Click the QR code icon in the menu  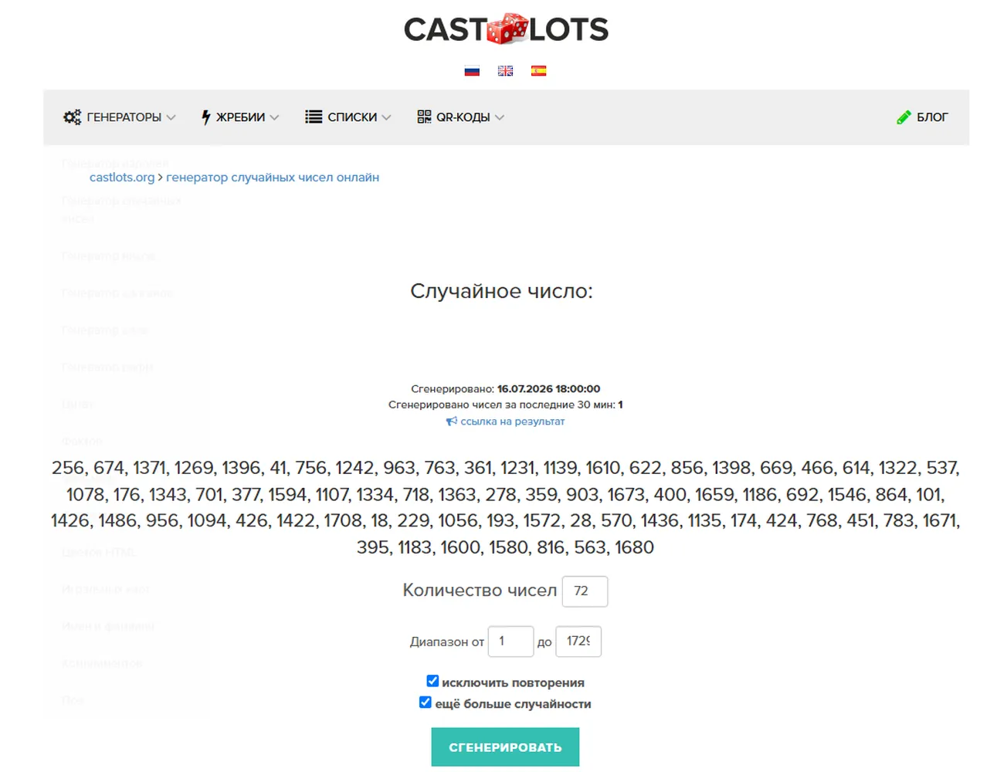coord(424,117)
